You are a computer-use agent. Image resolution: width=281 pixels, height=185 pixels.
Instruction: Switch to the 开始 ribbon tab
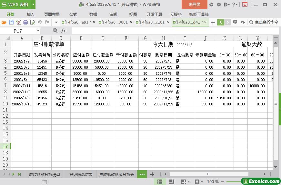(11, 14)
